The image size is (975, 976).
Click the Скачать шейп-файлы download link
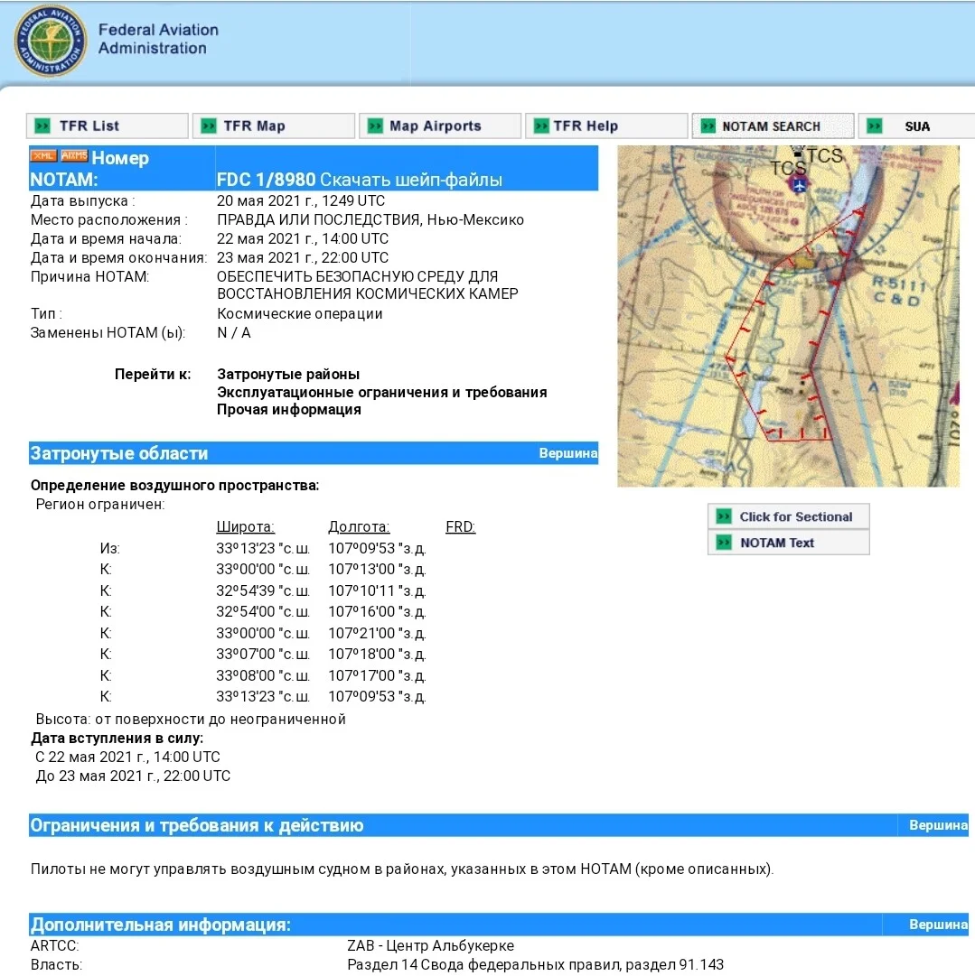click(411, 180)
